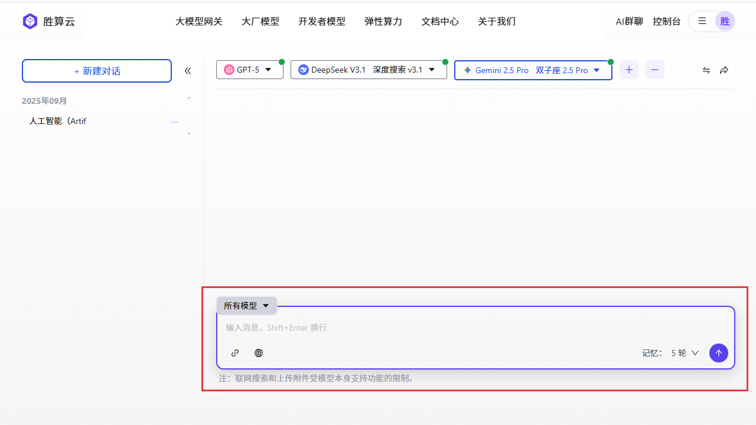Viewport: 756px width, 425px height.
Task: Open the 所有模型 dropdown
Action: coord(246,306)
